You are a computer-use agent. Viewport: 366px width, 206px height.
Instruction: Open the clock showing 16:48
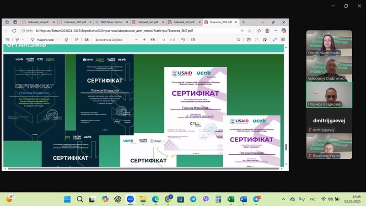(x=352, y=199)
